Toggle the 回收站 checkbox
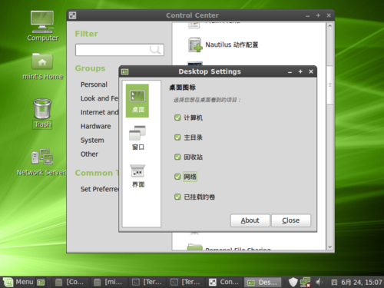This screenshot has width=384, height=288. [x=177, y=157]
